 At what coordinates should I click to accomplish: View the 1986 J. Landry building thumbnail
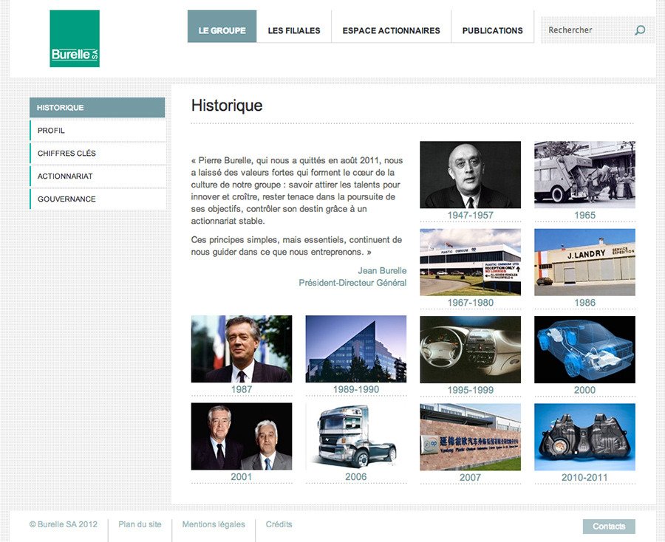584,262
